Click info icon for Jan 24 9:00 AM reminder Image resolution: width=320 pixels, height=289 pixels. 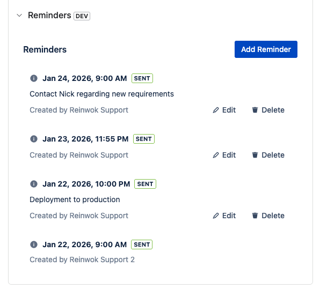[34, 78]
